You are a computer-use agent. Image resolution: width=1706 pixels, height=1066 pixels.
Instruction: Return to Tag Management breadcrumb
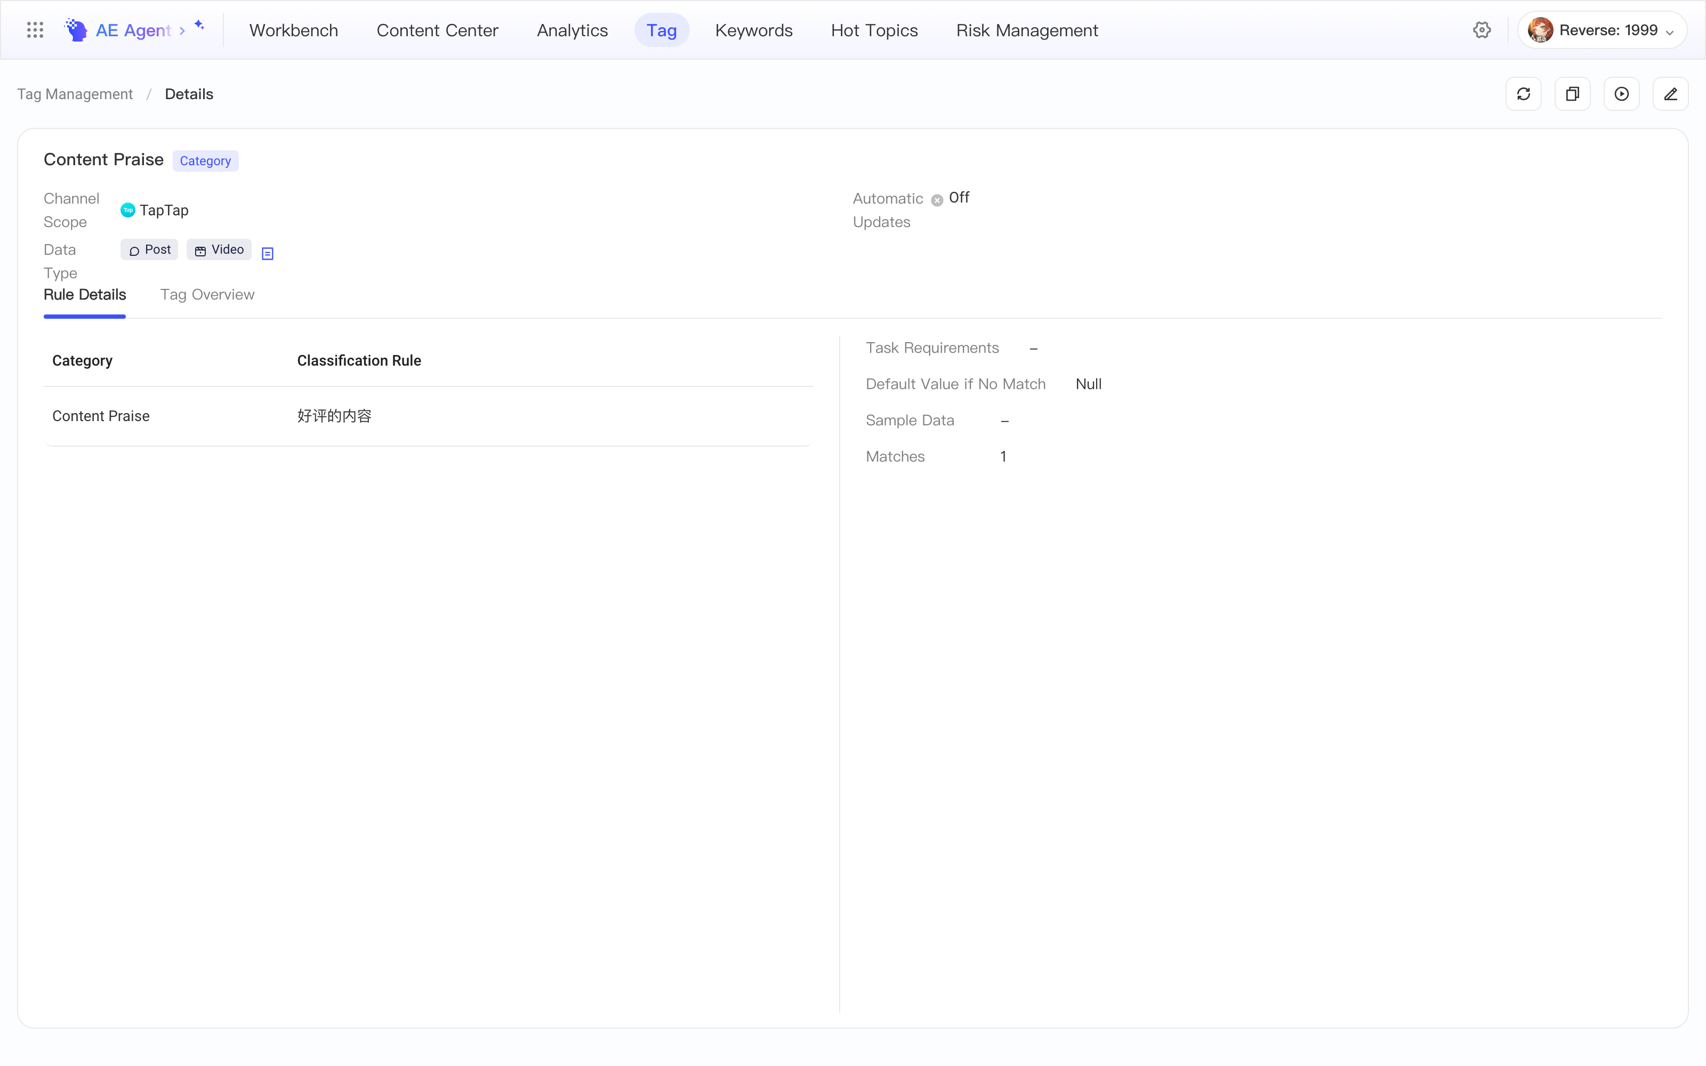tap(75, 94)
